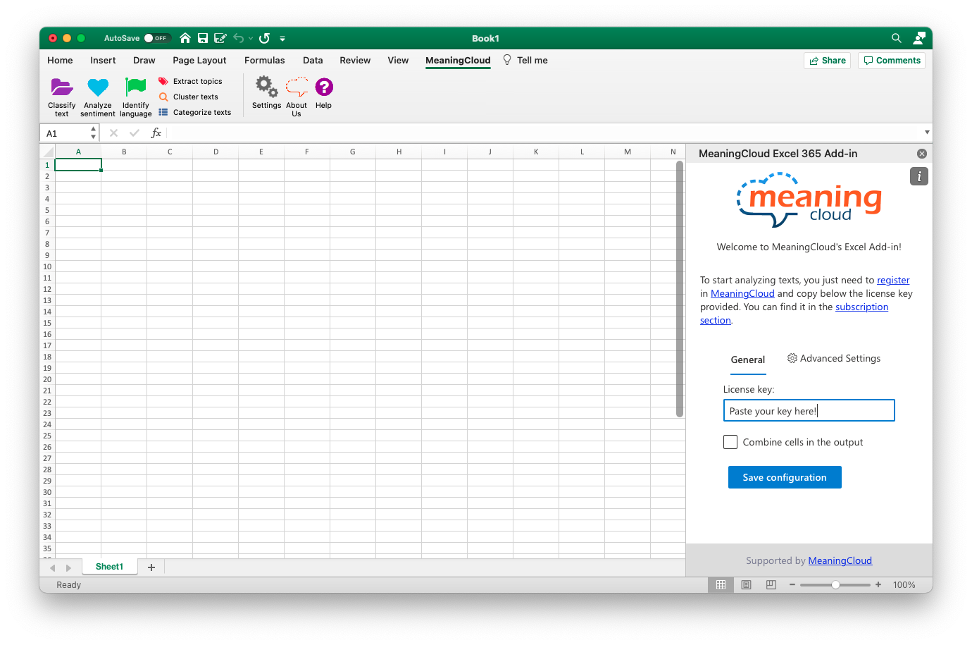Click the Save As pencil icon
972x645 pixels.
(220, 38)
